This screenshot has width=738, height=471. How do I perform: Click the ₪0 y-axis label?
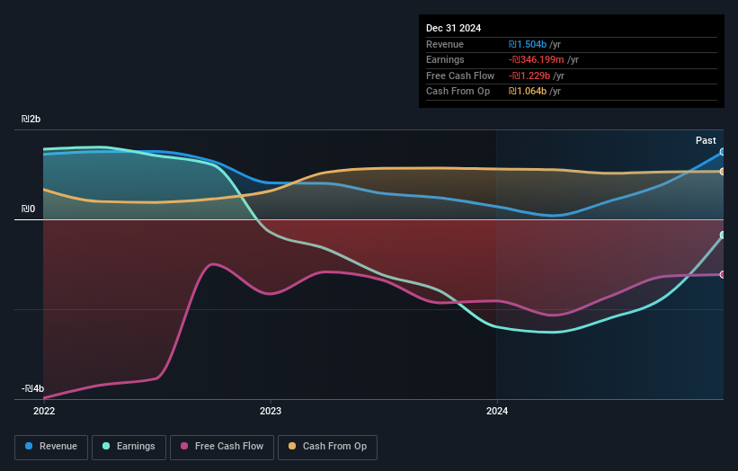click(x=28, y=209)
